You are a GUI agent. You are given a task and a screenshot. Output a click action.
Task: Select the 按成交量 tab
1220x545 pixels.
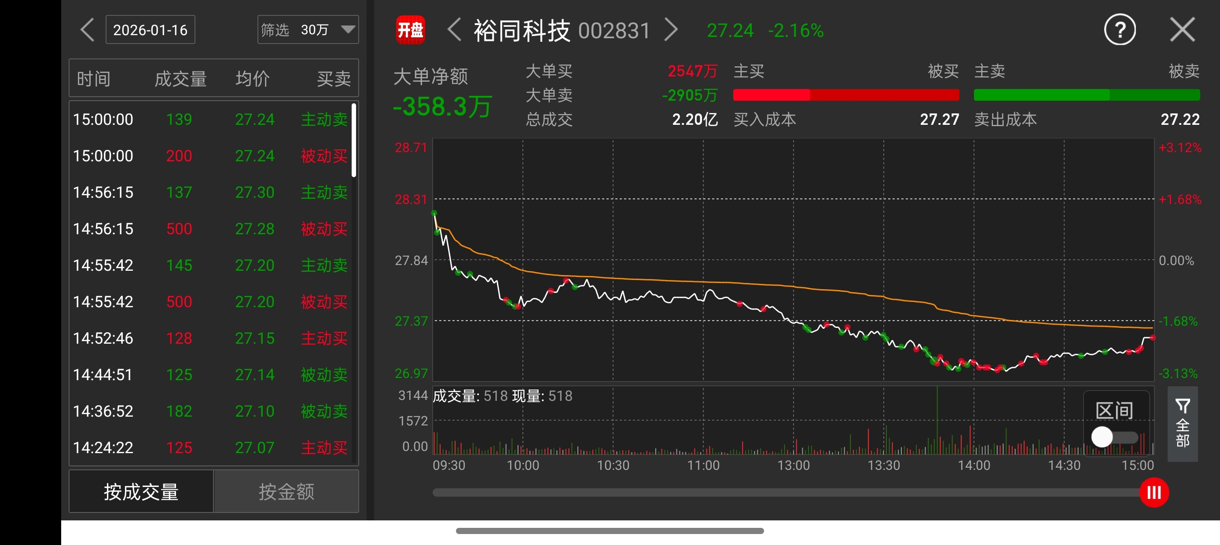point(141,491)
